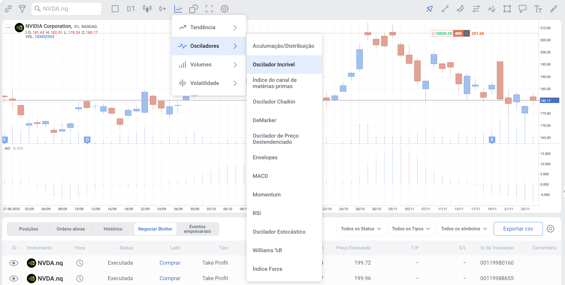Screen dimensions: 565x285
Task: Toggle visibility eye for order 00119980160
Action: click(x=14, y=263)
